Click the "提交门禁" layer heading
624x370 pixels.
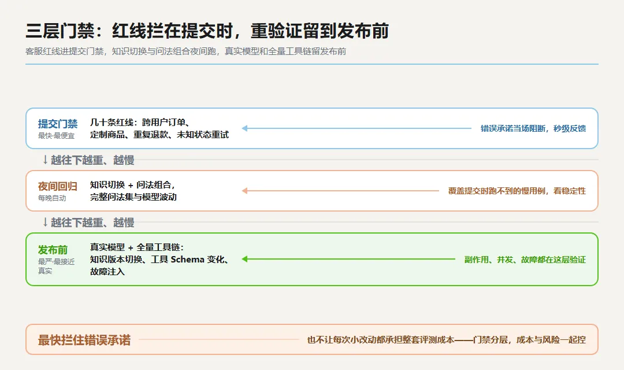[x=58, y=124]
